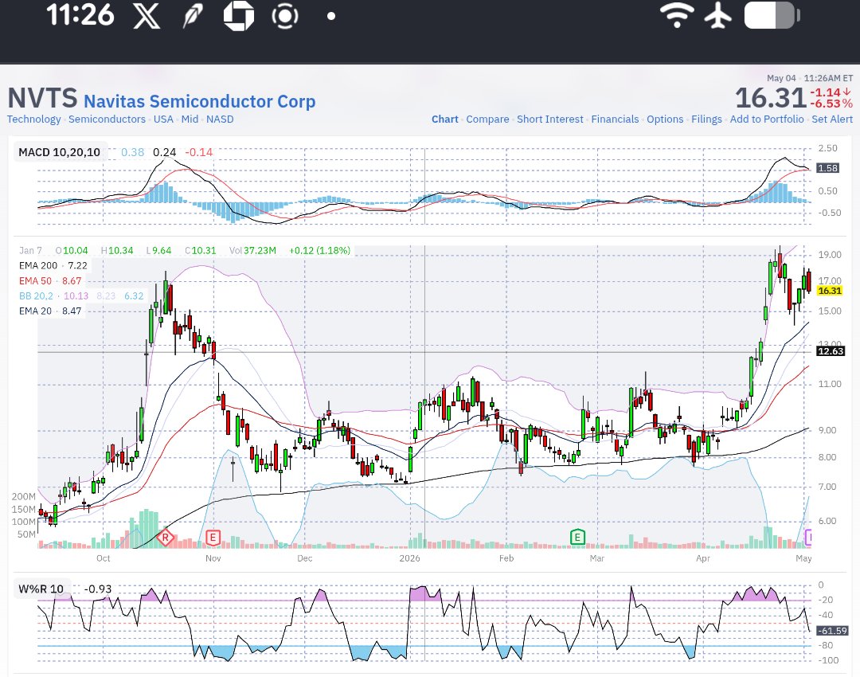Click the Navitas Semiconductor Corp company name
The image size is (860, 677).
tap(200, 101)
